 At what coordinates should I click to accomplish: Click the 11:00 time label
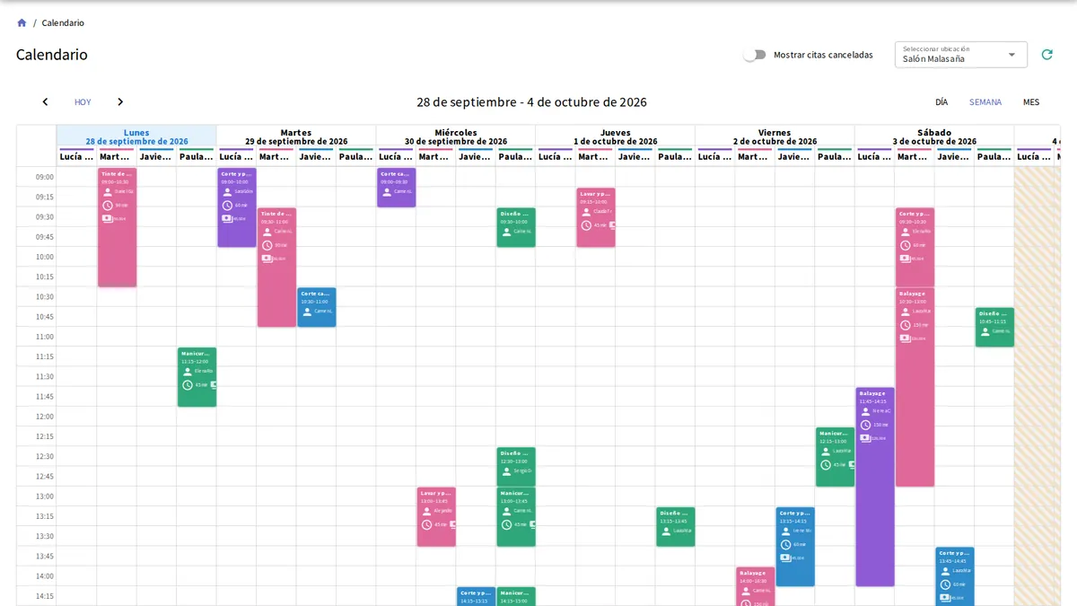45,337
